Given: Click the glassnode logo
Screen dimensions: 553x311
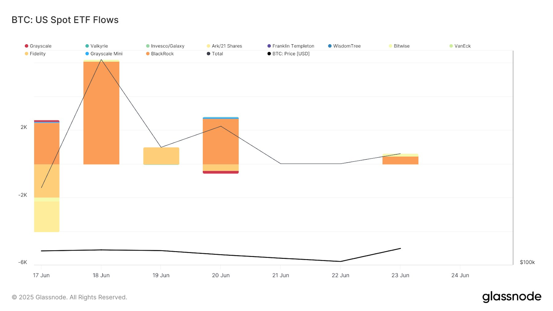Looking at the screenshot, I should 512,296.
